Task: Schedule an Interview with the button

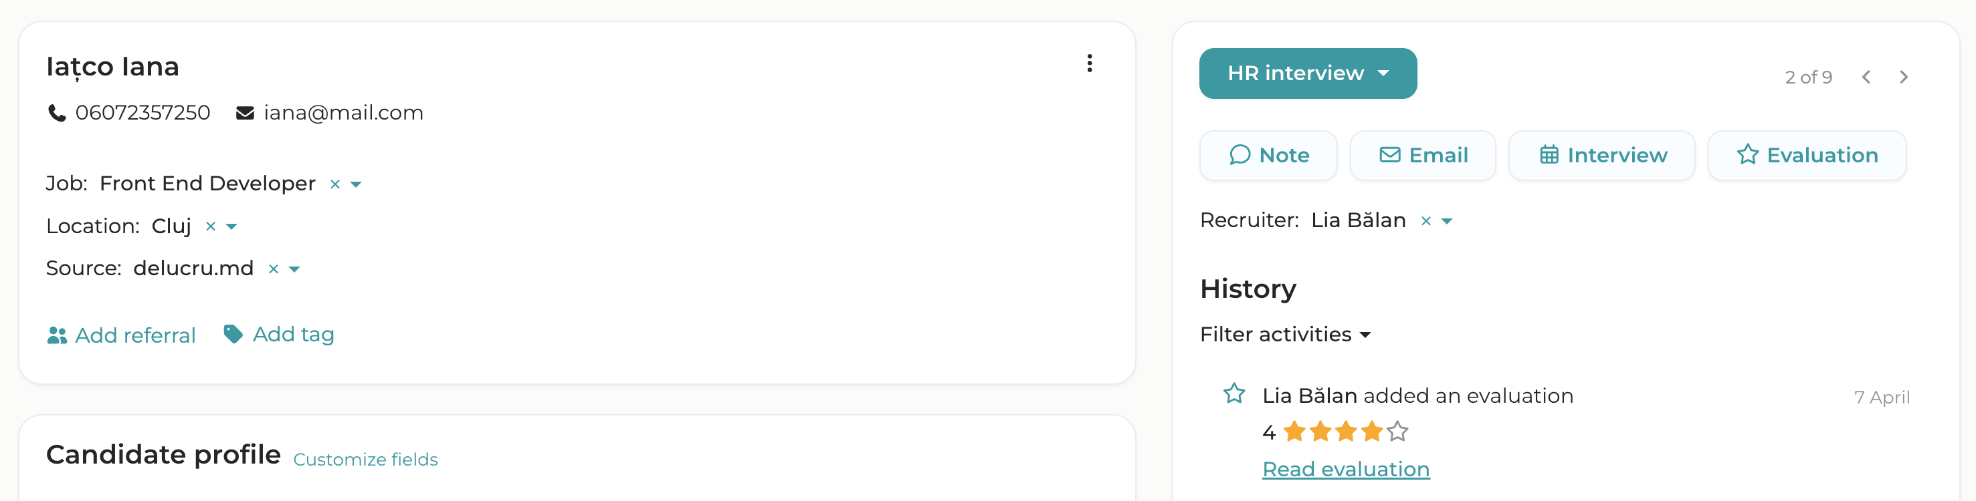Action: tap(1603, 156)
